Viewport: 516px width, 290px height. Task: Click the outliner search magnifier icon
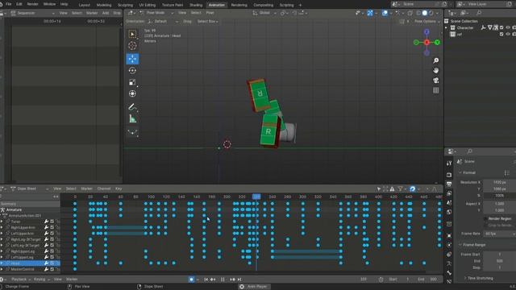479,13
